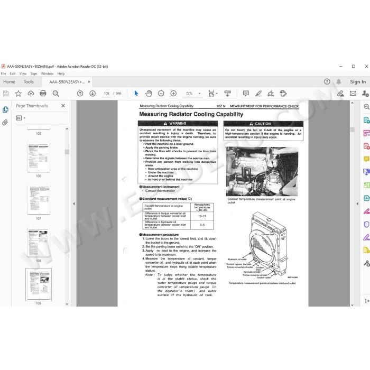
Task: Select page 106 thumbnail
Action: click(x=39, y=158)
